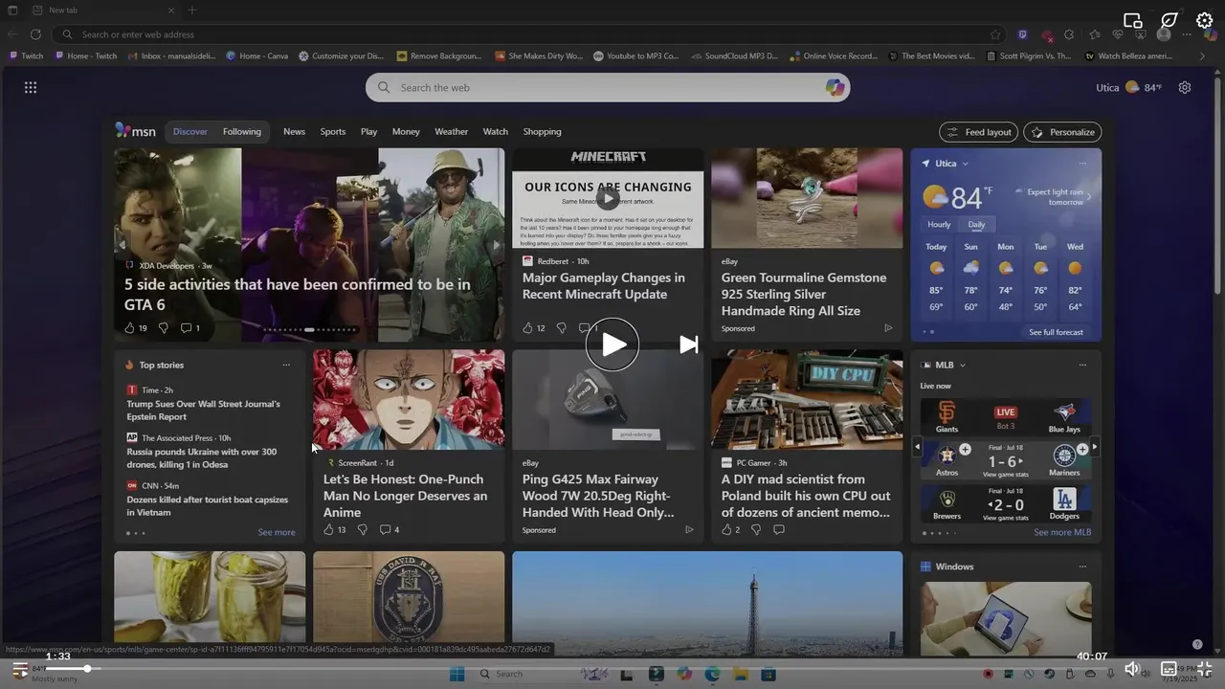Open the News tab
Image resolution: width=1225 pixels, height=689 pixels.
pyautogui.click(x=294, y=132)
